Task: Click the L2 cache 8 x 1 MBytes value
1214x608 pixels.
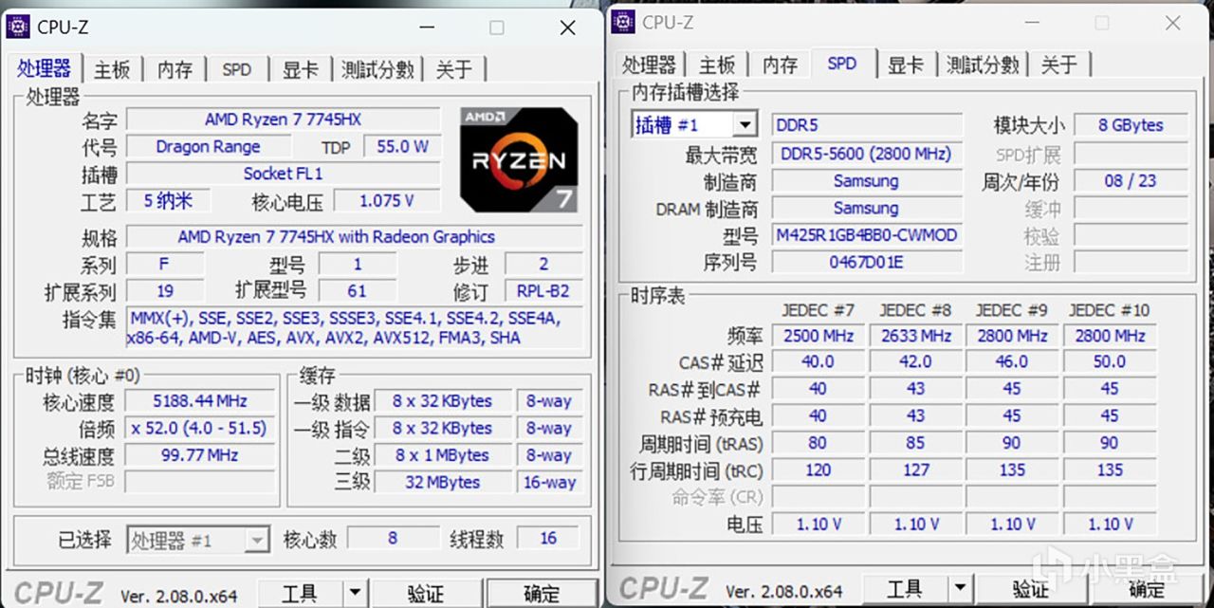Action: click(443, 455)
